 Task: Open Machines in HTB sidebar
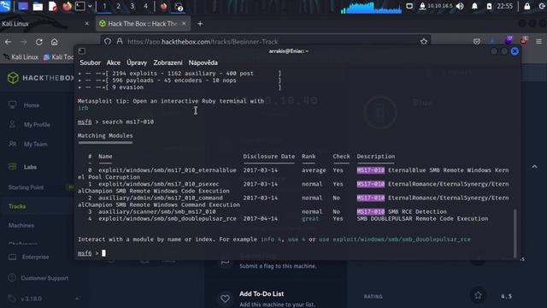click(21, 226)
